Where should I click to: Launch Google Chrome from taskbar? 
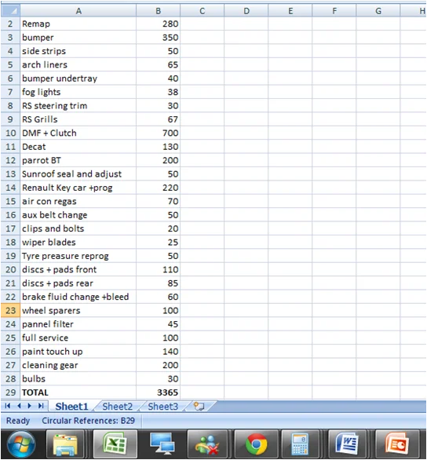pyautogui.click(x=256, y=444)
